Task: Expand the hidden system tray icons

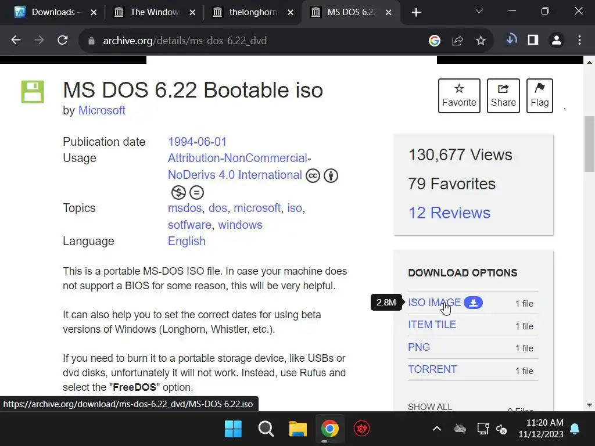Action: (x=437, y=429)
